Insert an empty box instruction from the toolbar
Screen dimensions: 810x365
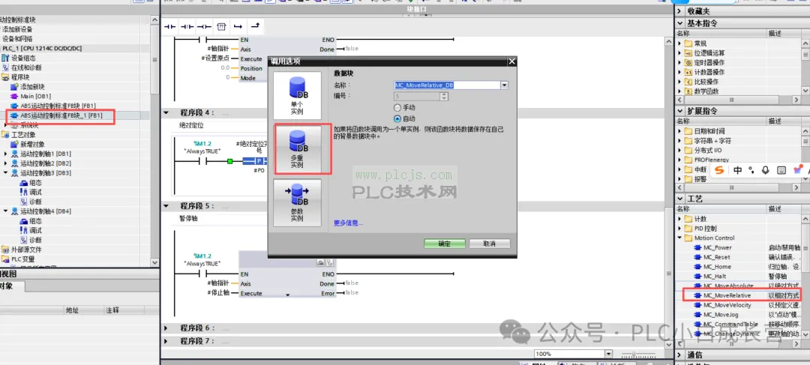coord(221,26)
